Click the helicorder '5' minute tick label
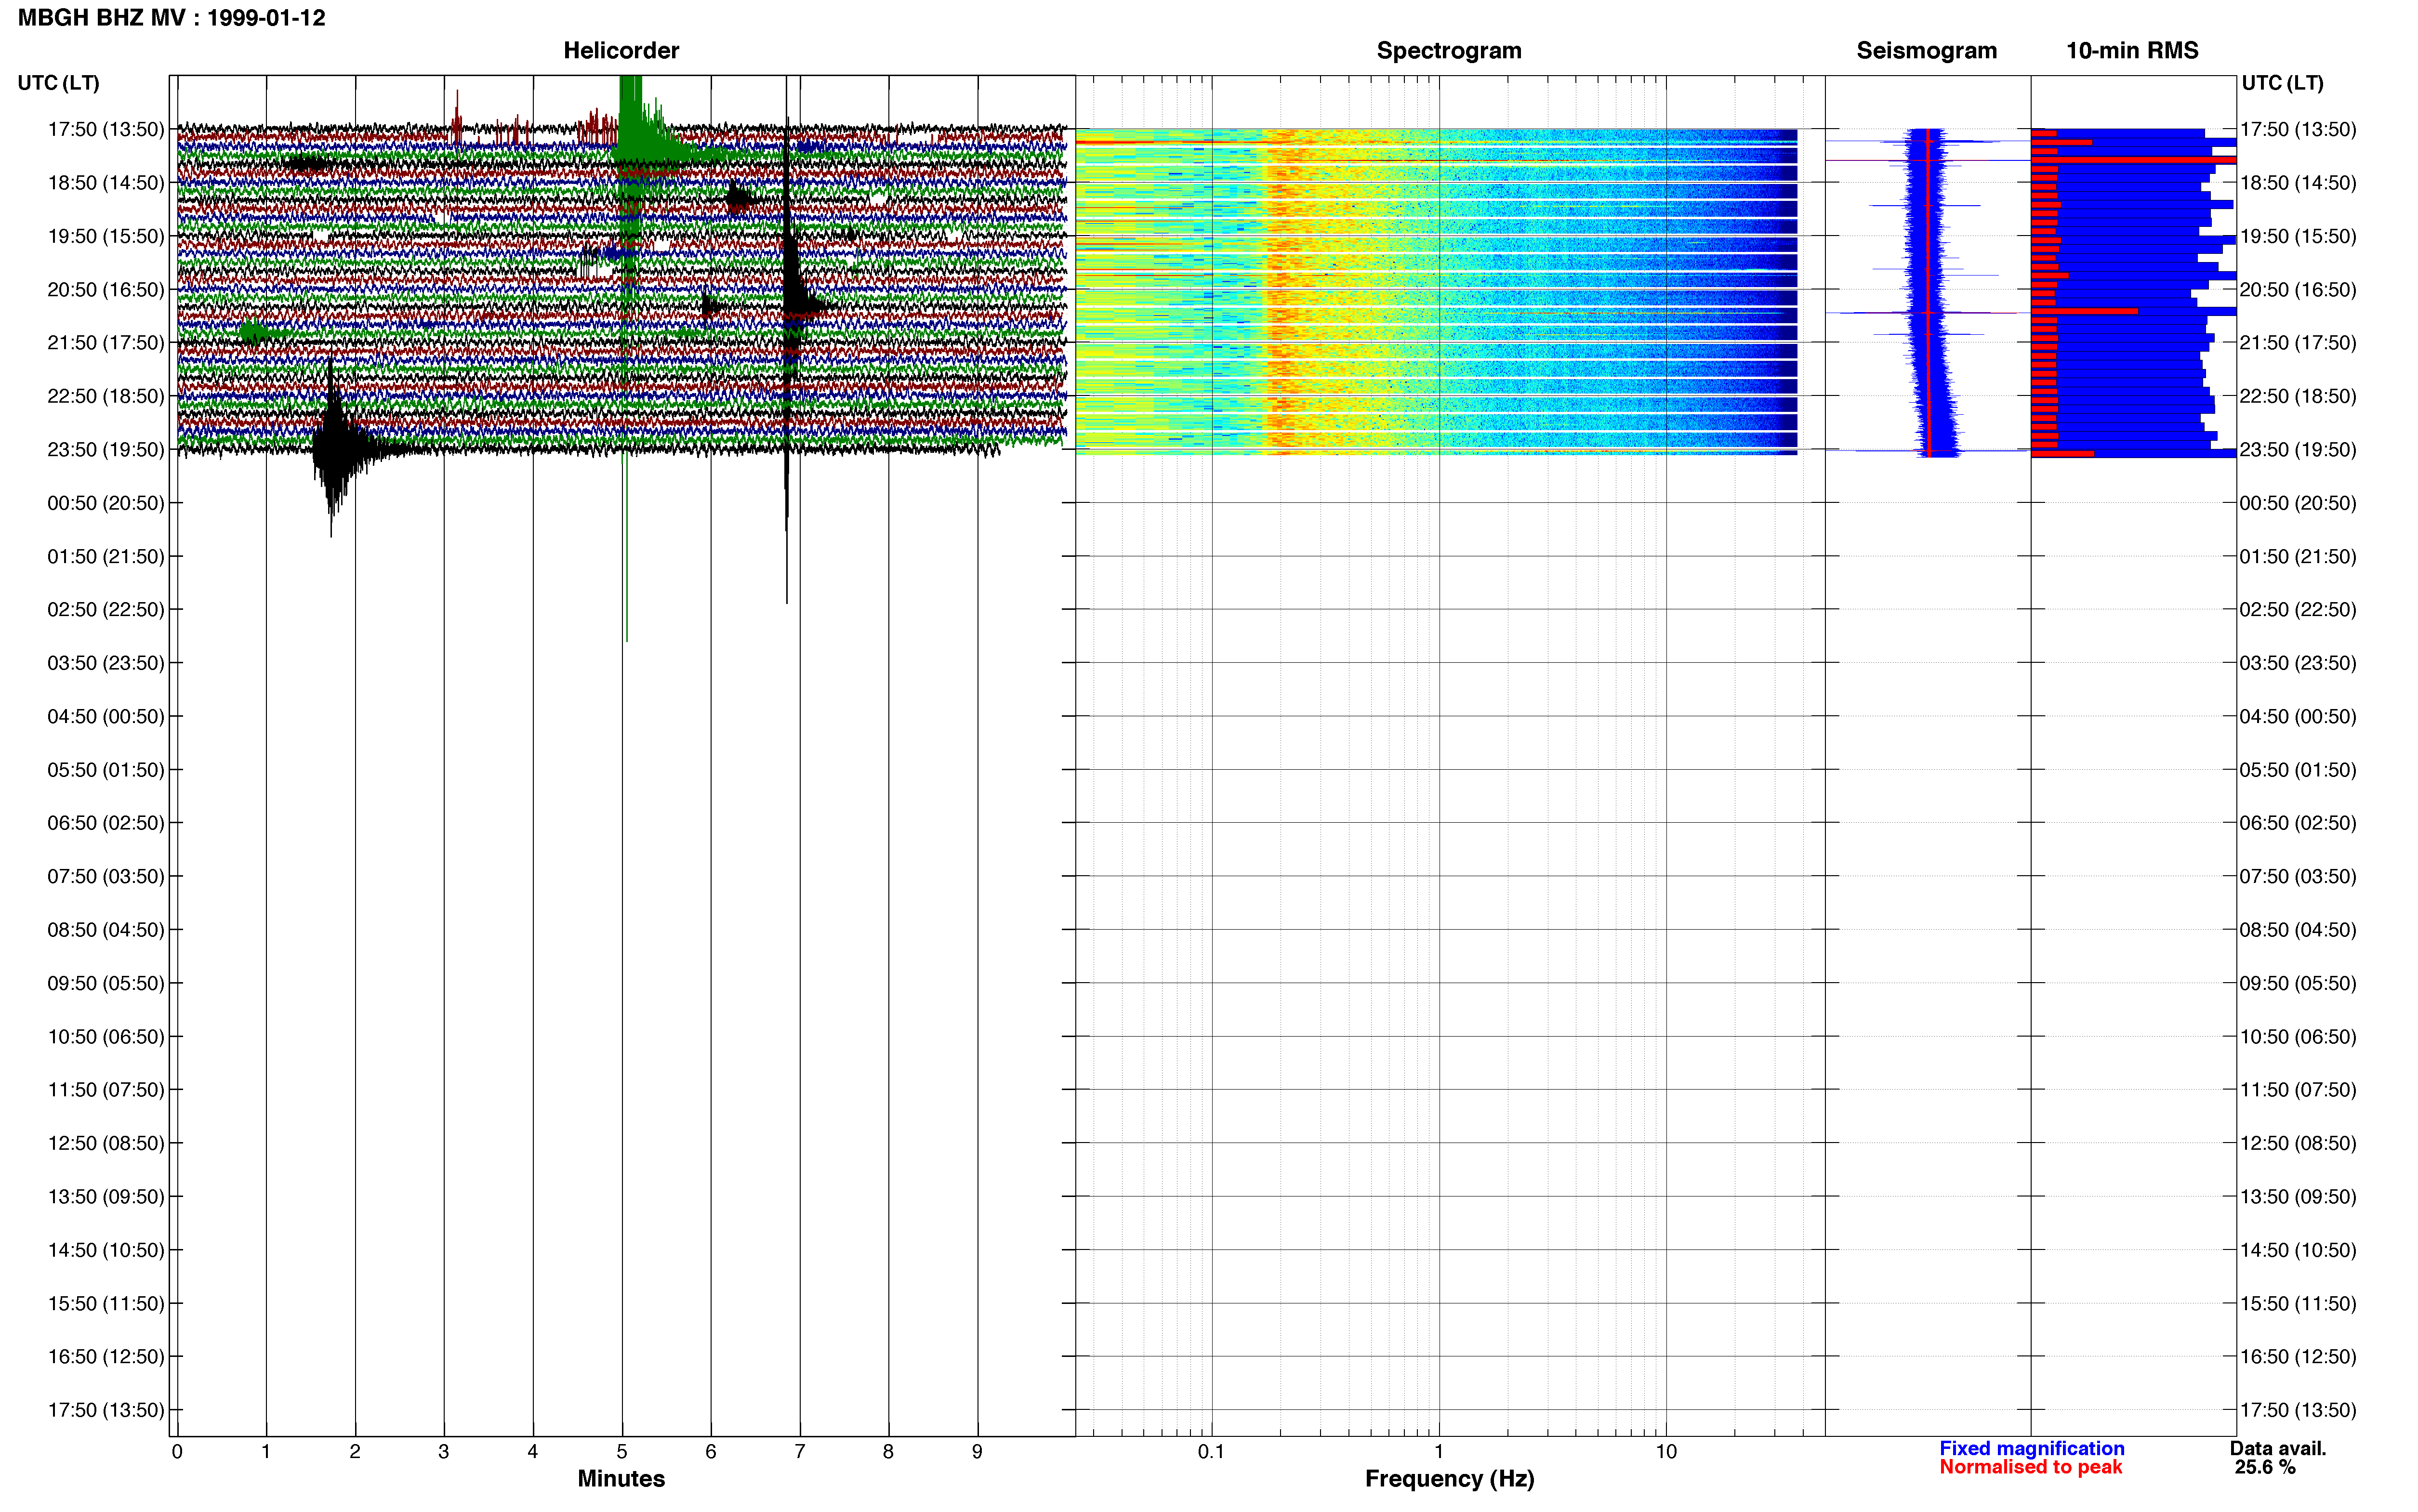2418x1512 pixels. (x=622, y=1452)
